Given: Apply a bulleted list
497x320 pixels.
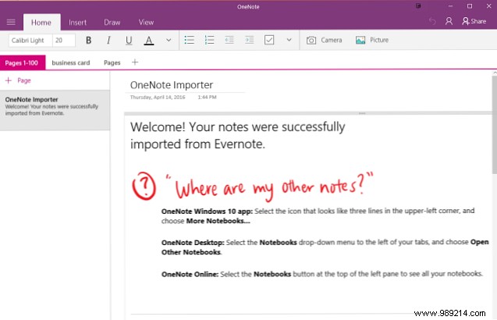Looking at the screenshot, I should 190,40.
